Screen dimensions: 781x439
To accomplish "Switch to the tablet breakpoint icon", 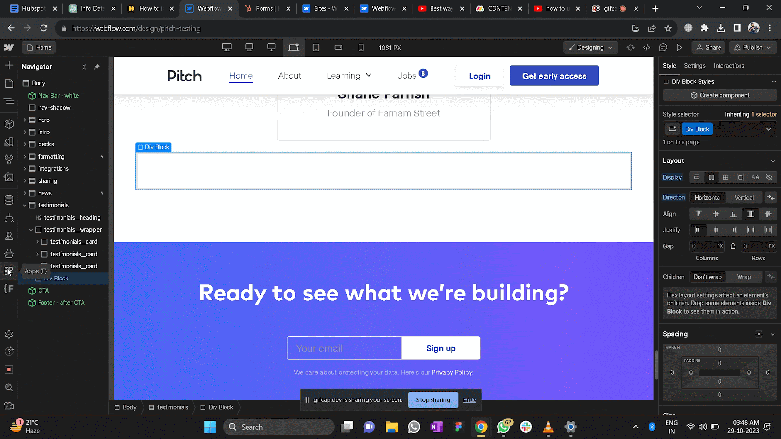I will [x=316, y=47].
